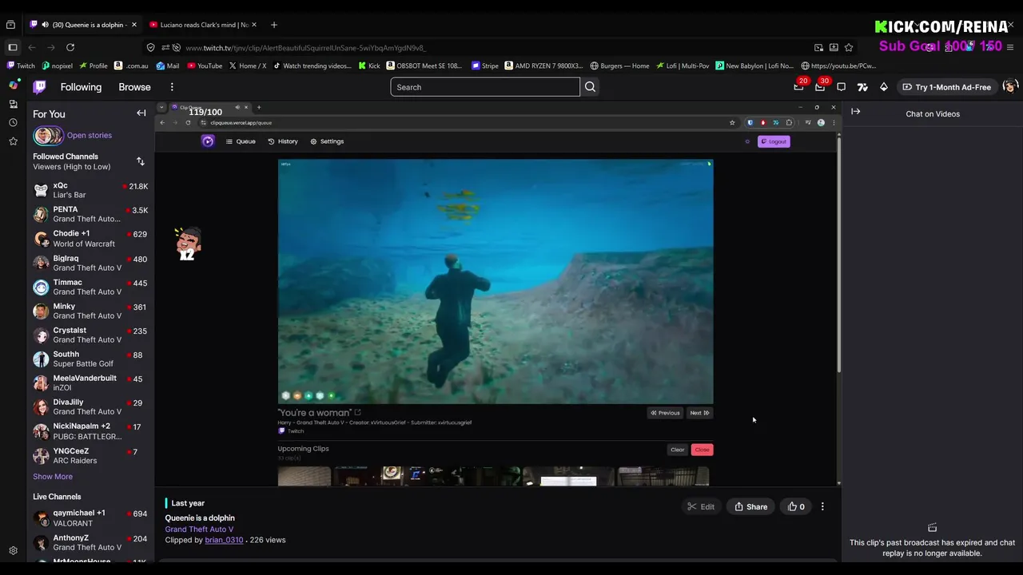Change followed channels sort order
The image size is (1023, 575).
pyautogui.click(x=141, y=161)
